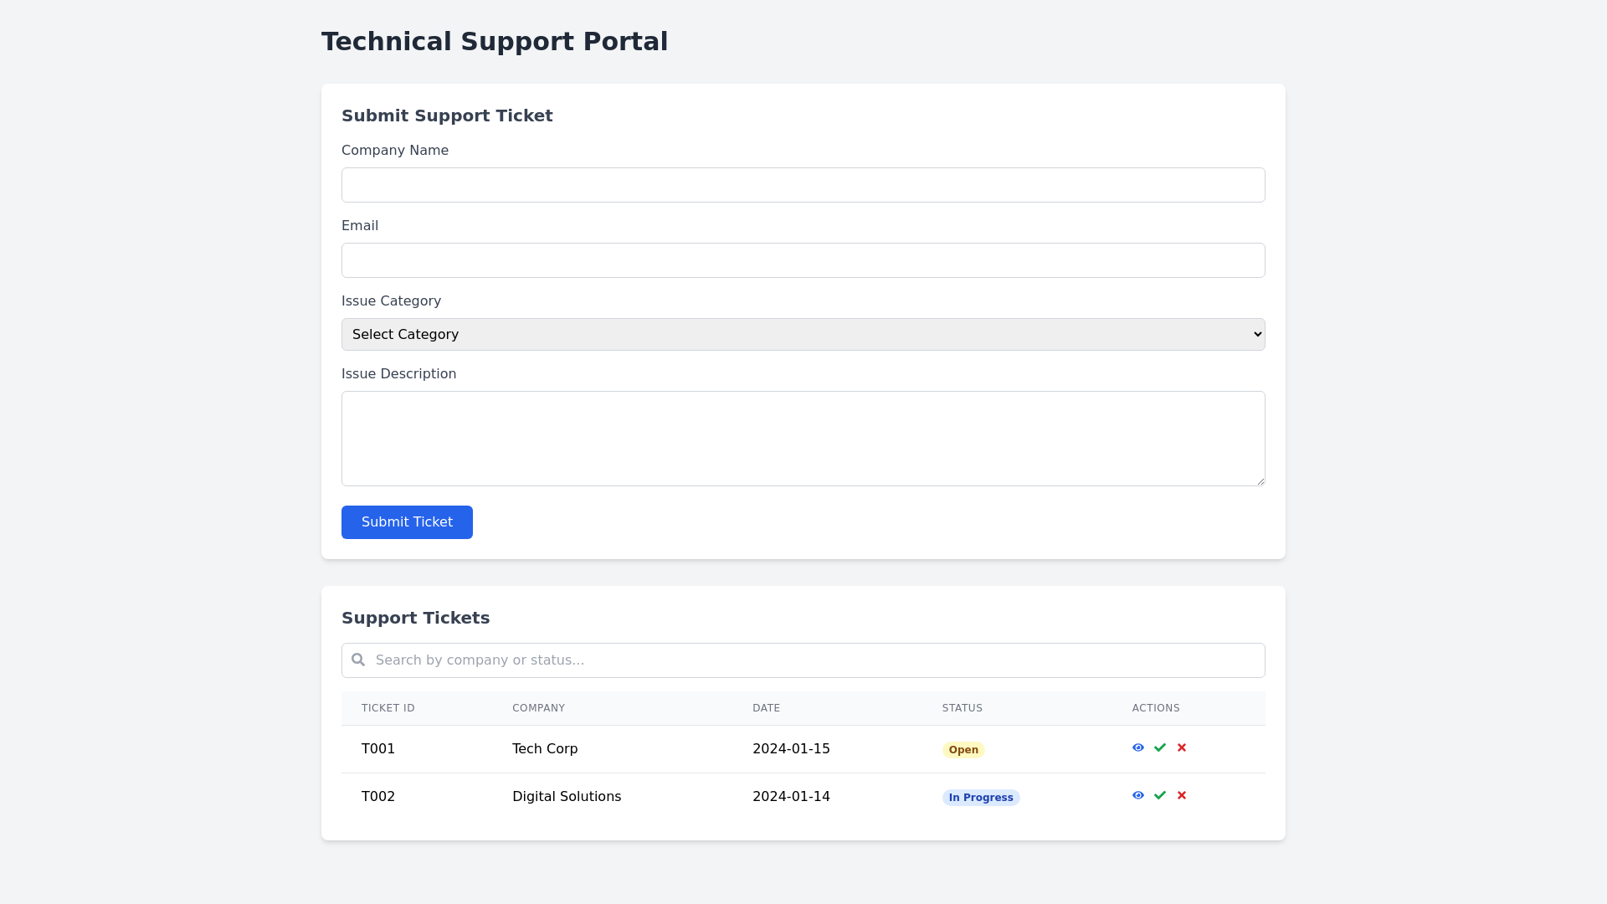
Task: Click inside the Issue Description textarea
Action: tap(803, 438)
